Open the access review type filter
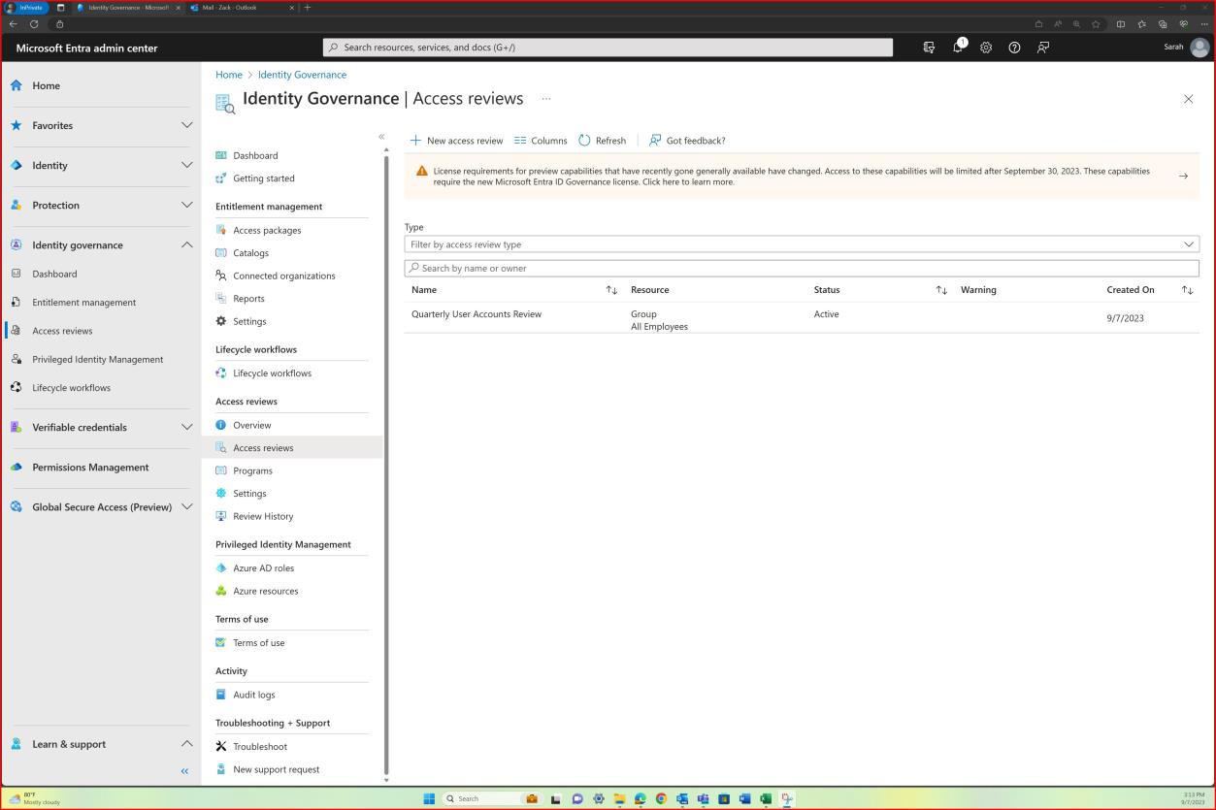 pos(802,243)
